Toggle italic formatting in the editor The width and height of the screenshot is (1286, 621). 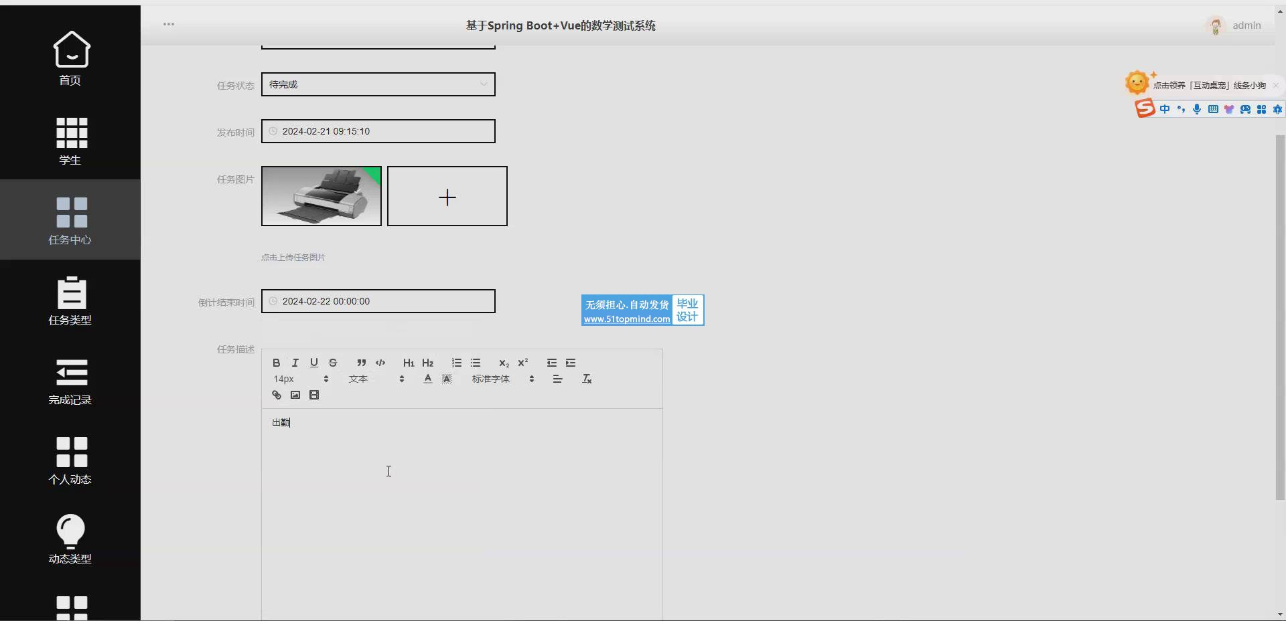pos(295,363)
